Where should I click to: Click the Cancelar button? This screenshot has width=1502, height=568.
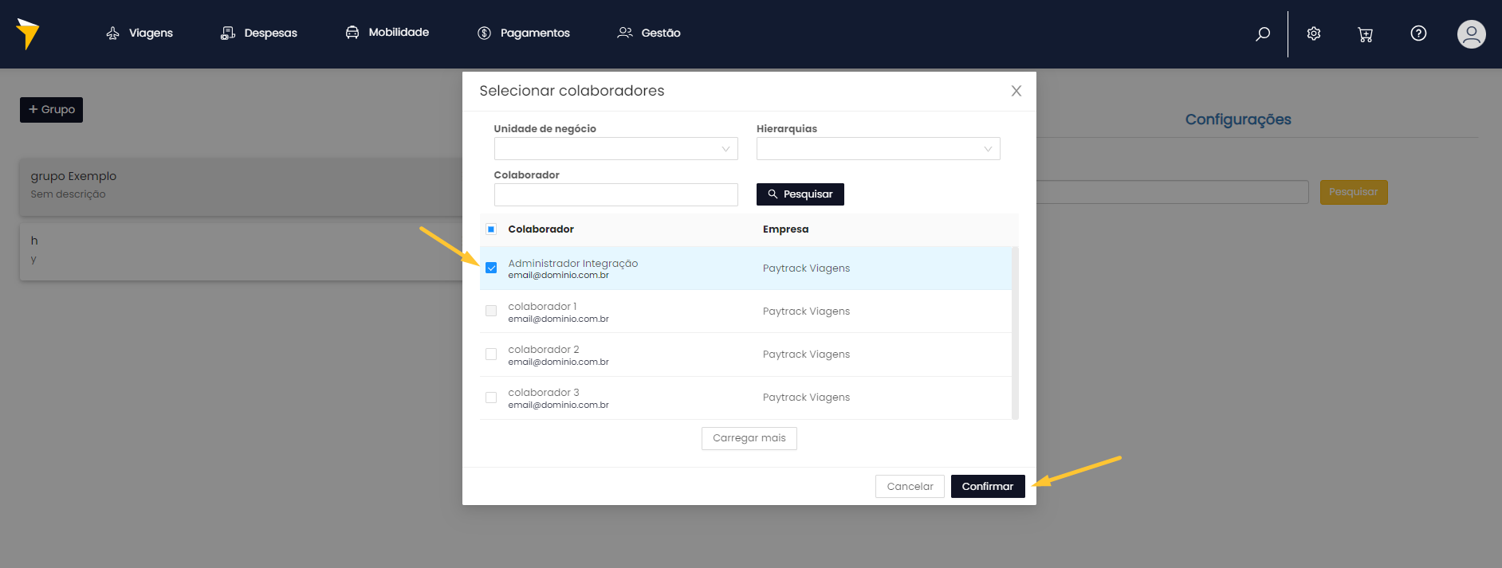(x=910, y=487)
